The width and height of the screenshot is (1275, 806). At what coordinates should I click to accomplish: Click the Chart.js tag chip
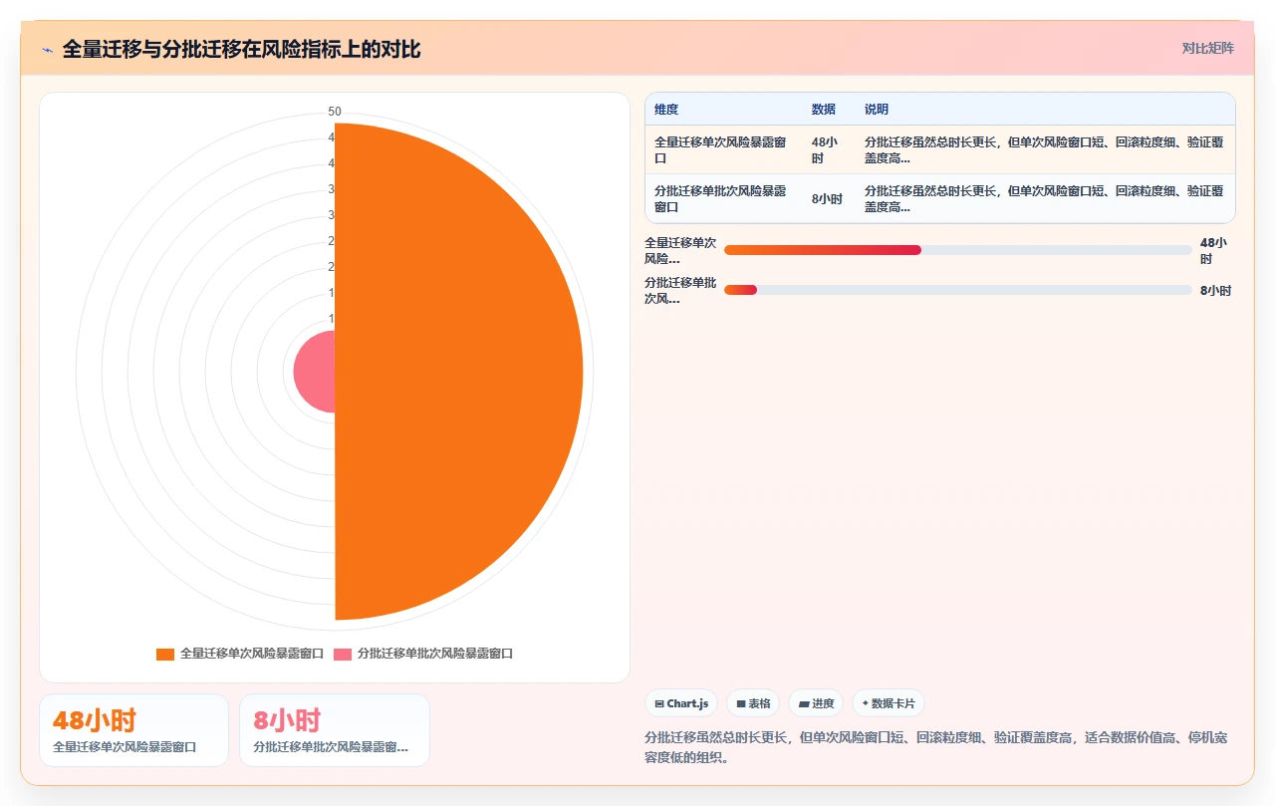[681, 703]
